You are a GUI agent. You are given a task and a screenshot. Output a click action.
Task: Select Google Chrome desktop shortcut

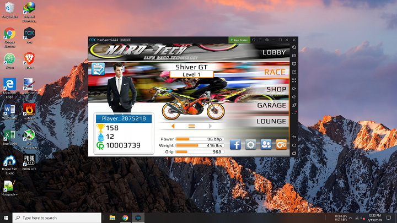[x=9, y=37]
